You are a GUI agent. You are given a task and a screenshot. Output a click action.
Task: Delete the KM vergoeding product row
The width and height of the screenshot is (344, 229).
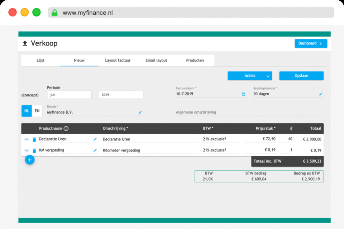click(x=34, y=150)
